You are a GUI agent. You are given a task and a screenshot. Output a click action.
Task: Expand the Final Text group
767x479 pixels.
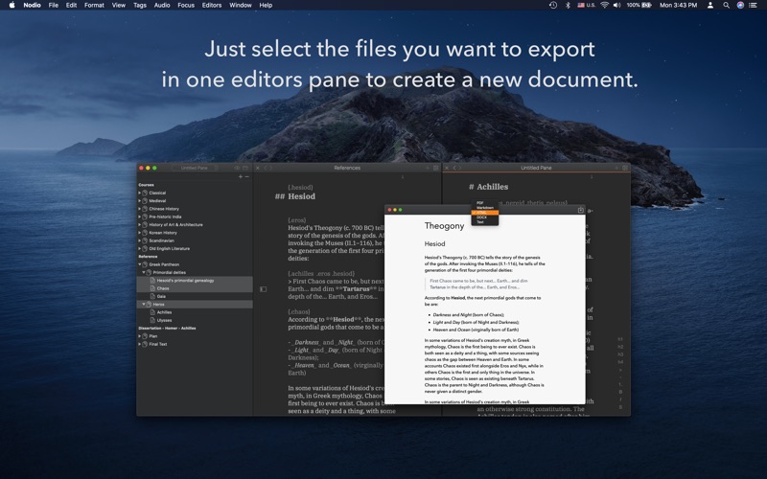[139, 344]
